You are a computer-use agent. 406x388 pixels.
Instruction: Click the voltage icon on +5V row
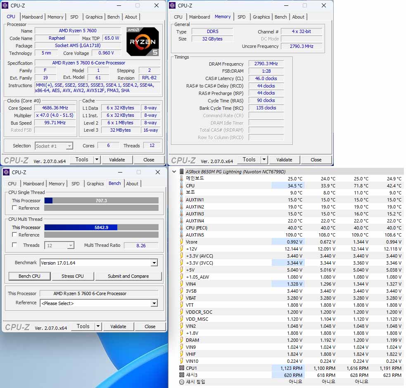(x=181, y=270)
